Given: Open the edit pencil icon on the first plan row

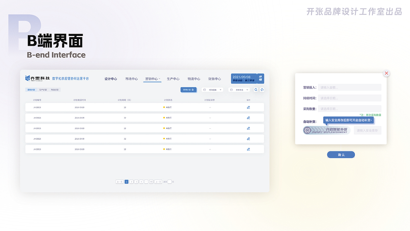Looking at the screenshot, I should point(248,107).
